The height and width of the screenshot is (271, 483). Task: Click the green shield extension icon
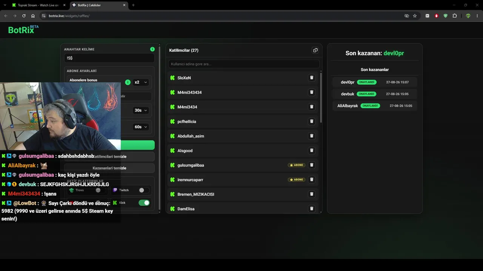[x=446, y=16]
